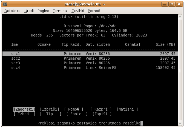
Task: Select the Pomoč cfdisk option
Action: (x=74, y=109)
